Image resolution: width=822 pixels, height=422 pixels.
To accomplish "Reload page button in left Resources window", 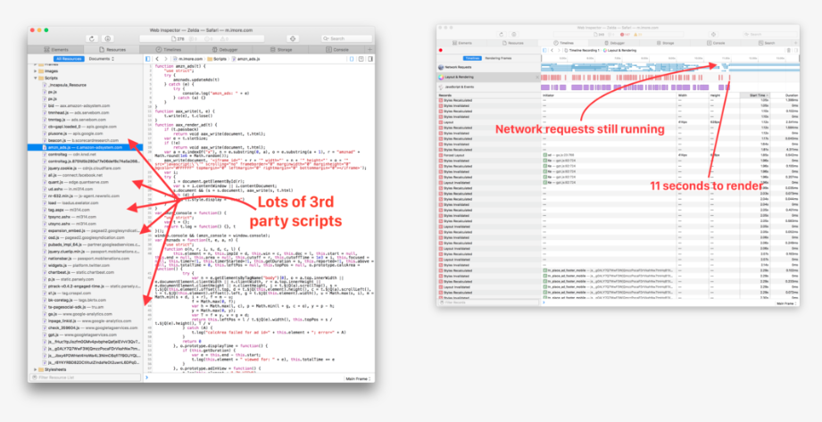I will click(92, 38).
